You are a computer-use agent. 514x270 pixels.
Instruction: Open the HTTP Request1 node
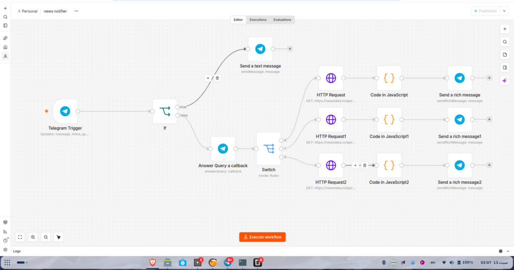(x=331, y=119)
